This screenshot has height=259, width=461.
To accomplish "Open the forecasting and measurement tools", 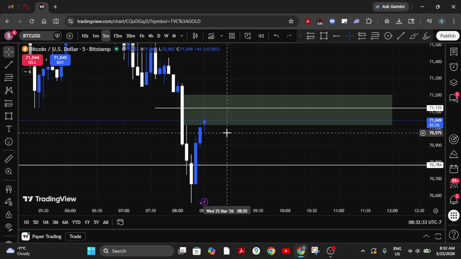I will [9, 103].
